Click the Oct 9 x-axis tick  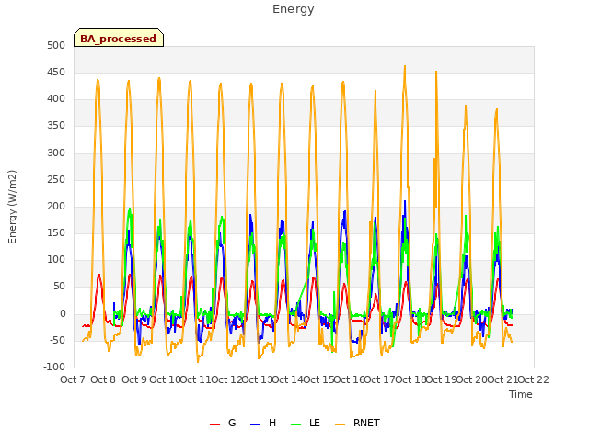[x=134, y=379]
